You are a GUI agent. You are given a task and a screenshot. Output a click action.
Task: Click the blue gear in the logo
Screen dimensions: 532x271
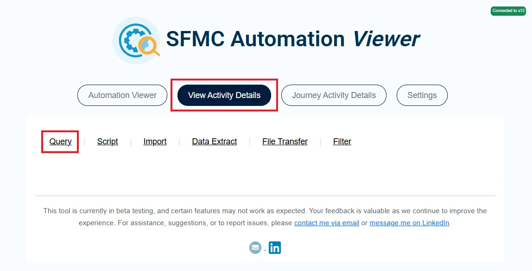pos(133,40)
